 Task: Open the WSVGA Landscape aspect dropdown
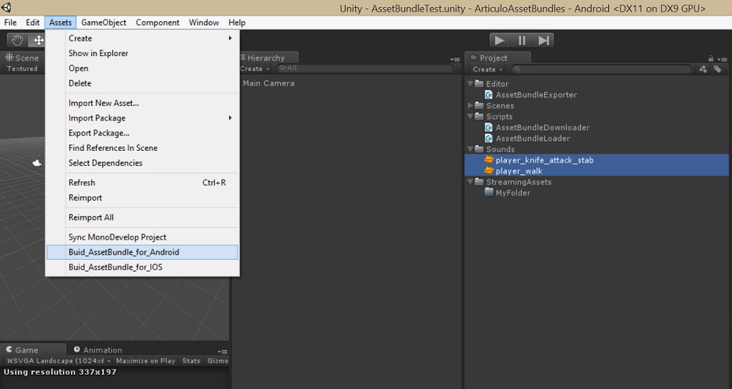(58, 361)
